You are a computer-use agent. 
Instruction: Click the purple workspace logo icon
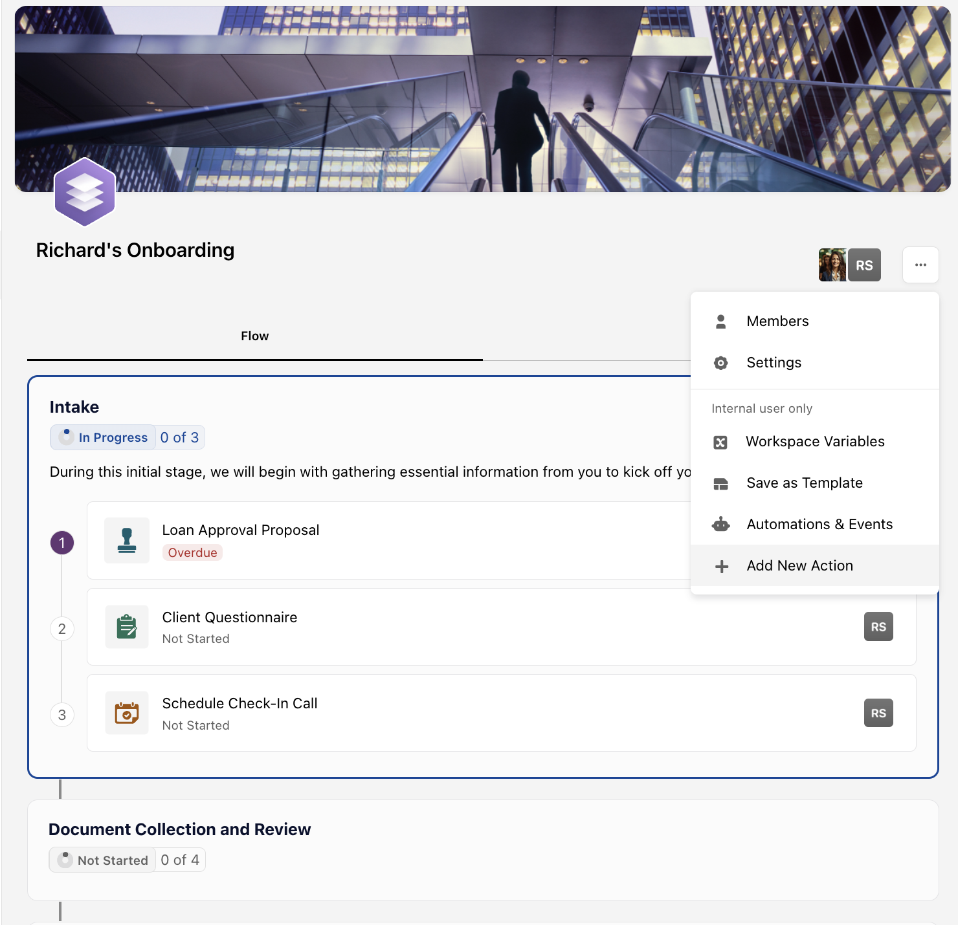click(84, 191)
